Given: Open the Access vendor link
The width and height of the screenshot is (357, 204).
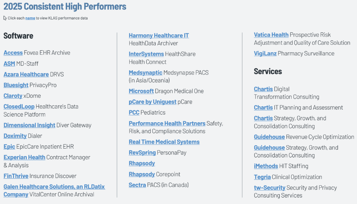Looking at the screenshot, I should point(13,53).
